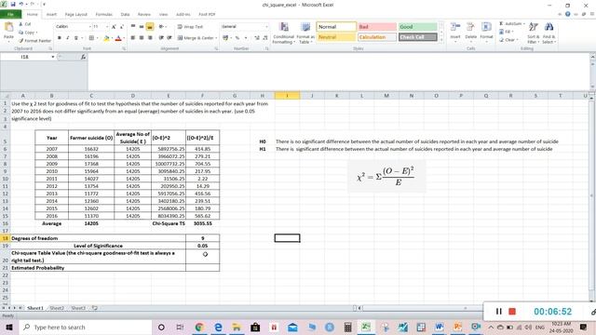Apply the Bad cell style
596x335 pixels.
coord(376,27)
